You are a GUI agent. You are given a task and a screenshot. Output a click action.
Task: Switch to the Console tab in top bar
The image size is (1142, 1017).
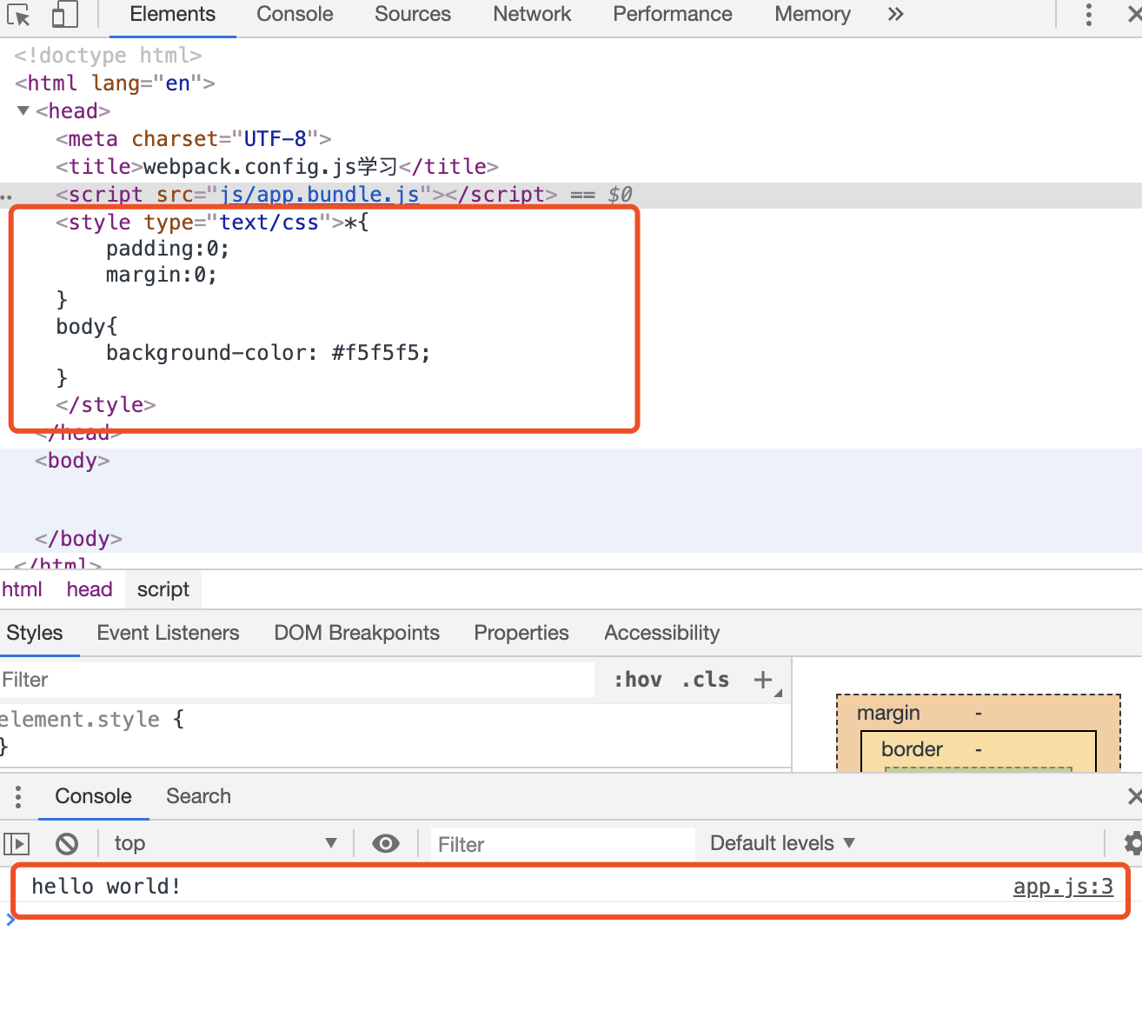pyautogui.click(x=295, y=14)
